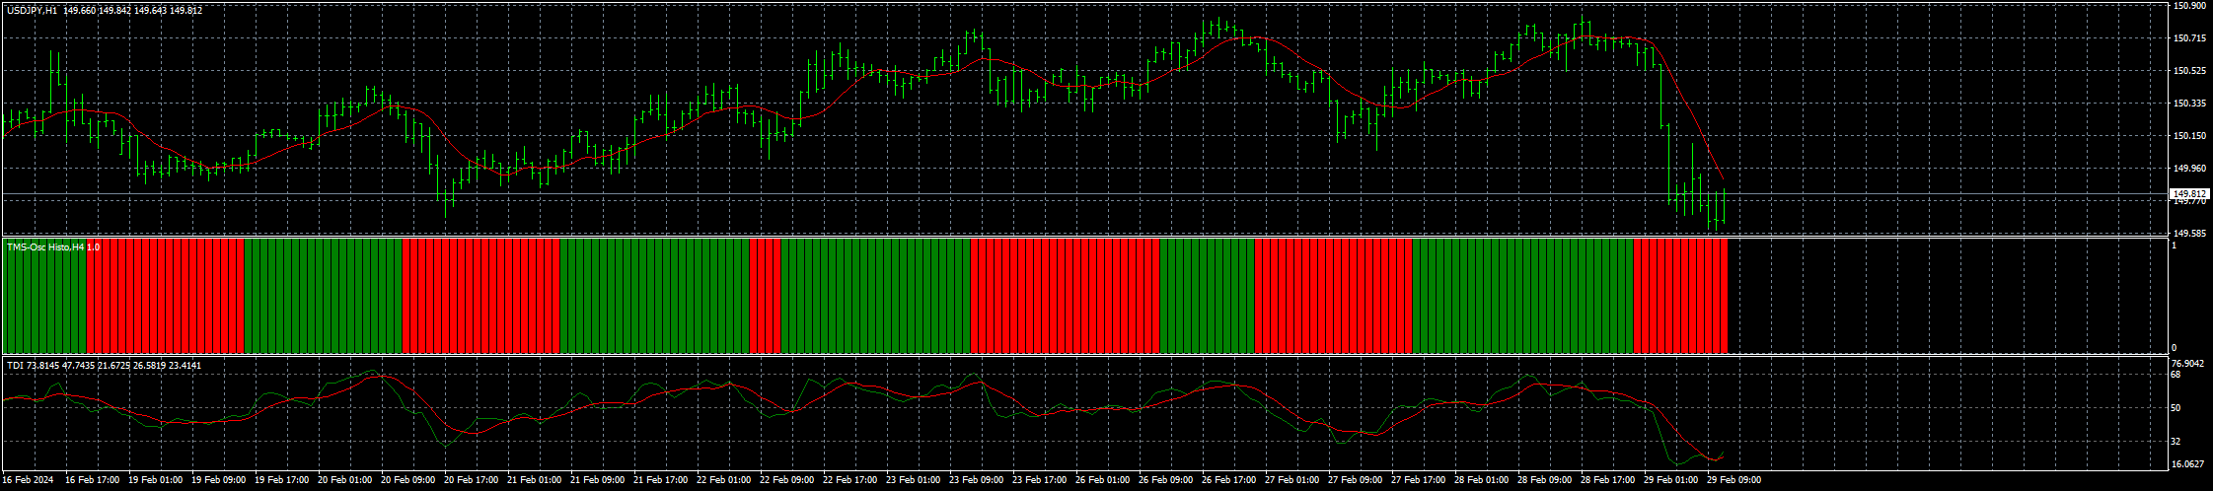Select the 20 Feb 17:00 time label
The image size is (2213, 491).
point(471,481)
